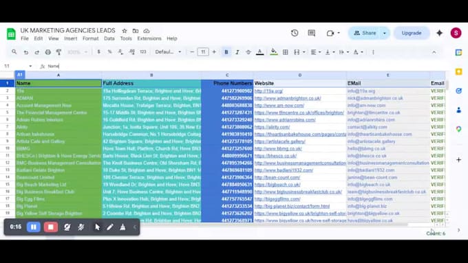Open the Data menu
Image resolution: width=468 pixels, height=263 pixels.
pos(109,38)
